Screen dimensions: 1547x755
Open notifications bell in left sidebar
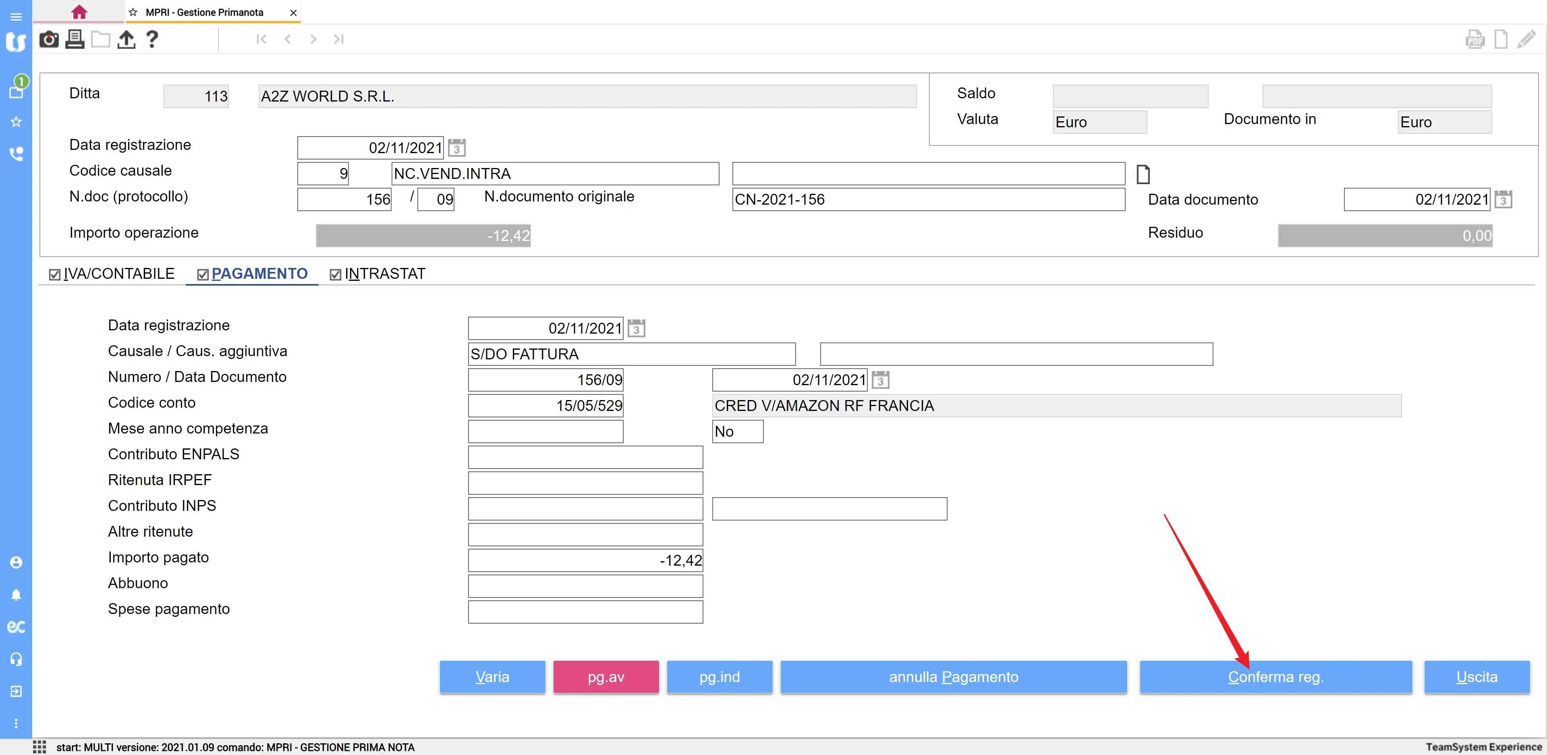coord(16,595)
